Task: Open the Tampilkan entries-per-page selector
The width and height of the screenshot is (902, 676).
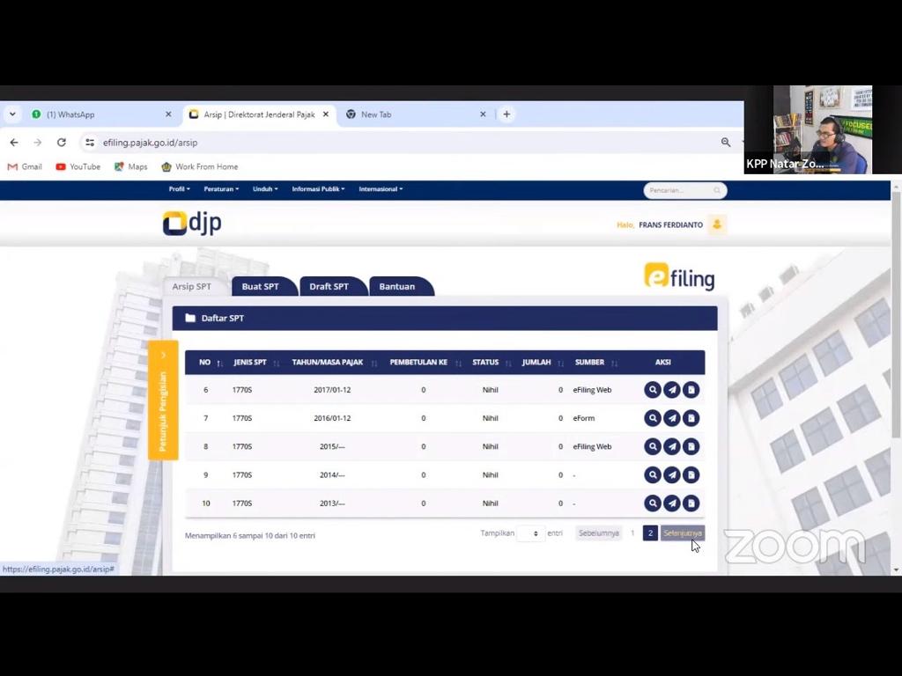Action: click(x=530, y=533)
